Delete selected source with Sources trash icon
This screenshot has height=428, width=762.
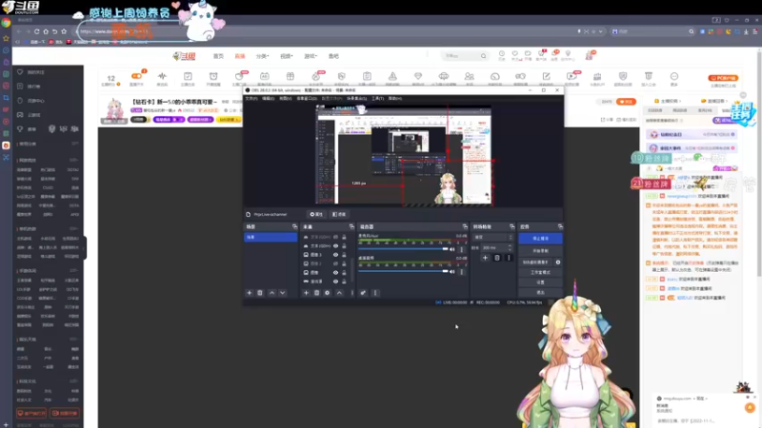coord(317,293)
